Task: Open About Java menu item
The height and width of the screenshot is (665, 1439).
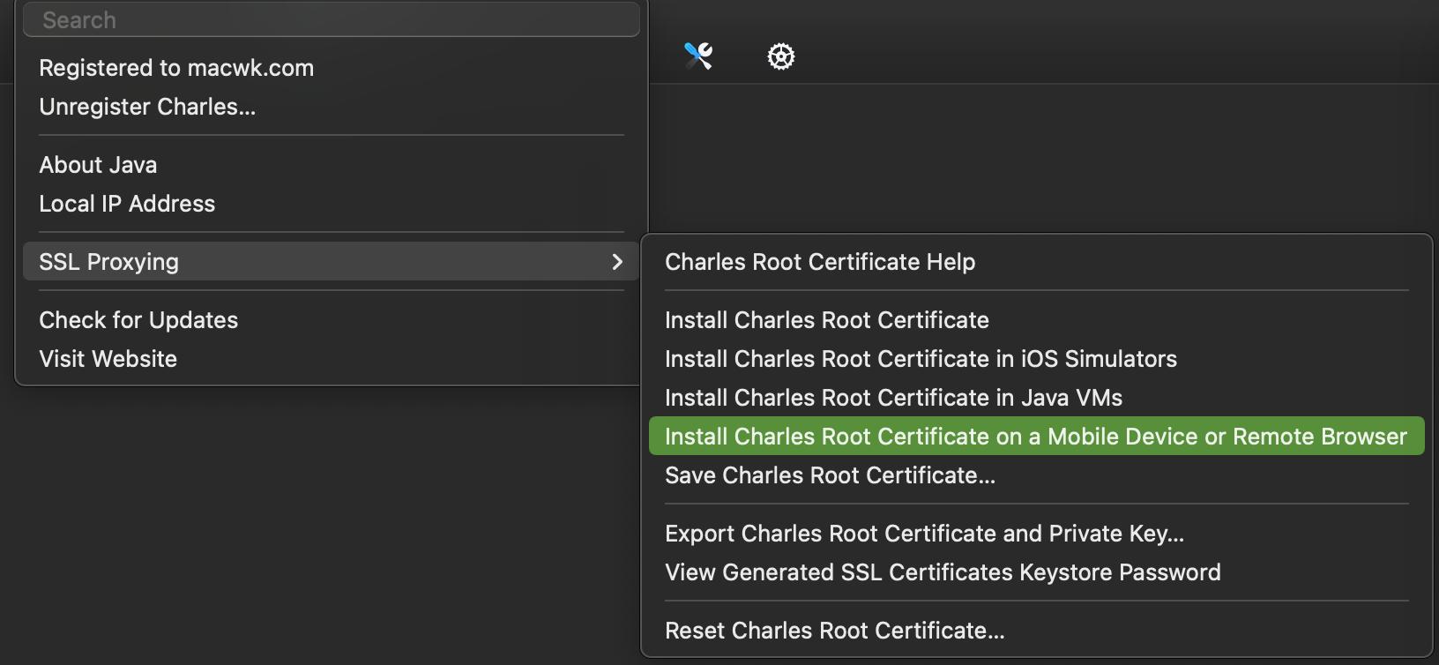Action: [x=332, y=165]
